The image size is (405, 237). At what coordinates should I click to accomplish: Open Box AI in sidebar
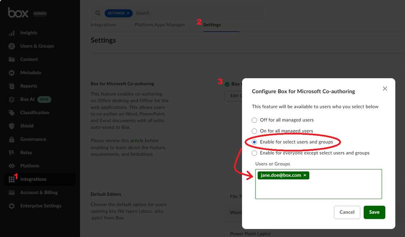pyautogui.click(x=27, y=100)
